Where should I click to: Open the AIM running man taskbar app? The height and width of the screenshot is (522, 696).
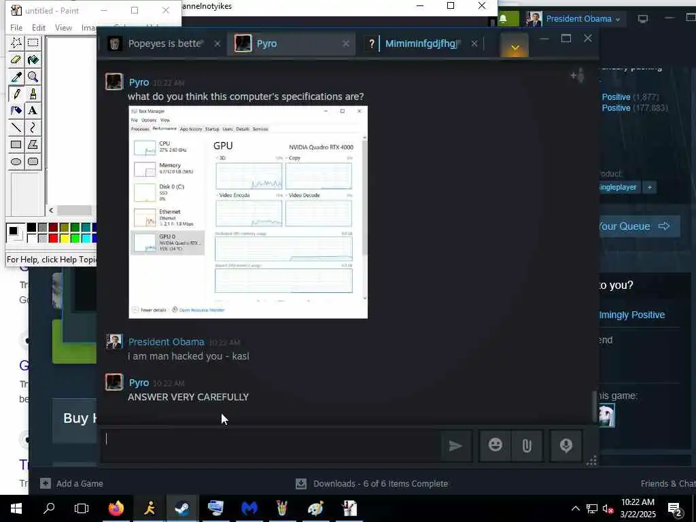pos(150,508)
